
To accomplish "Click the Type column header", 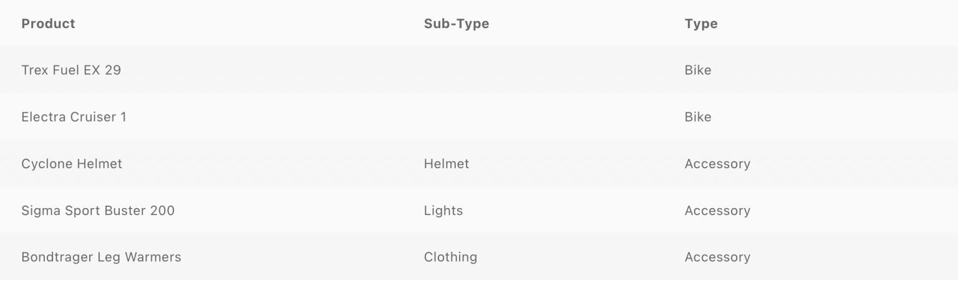I will pyautogui.click(x=701, y=24).
